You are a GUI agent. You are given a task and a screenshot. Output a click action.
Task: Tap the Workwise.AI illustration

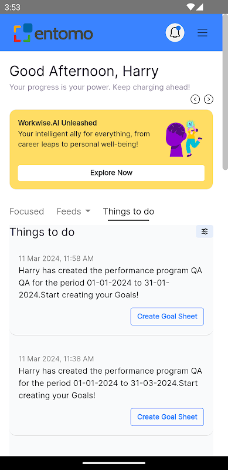[x=183, y=138]
